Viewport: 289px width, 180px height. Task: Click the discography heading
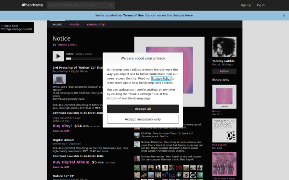tap(221, 80)
